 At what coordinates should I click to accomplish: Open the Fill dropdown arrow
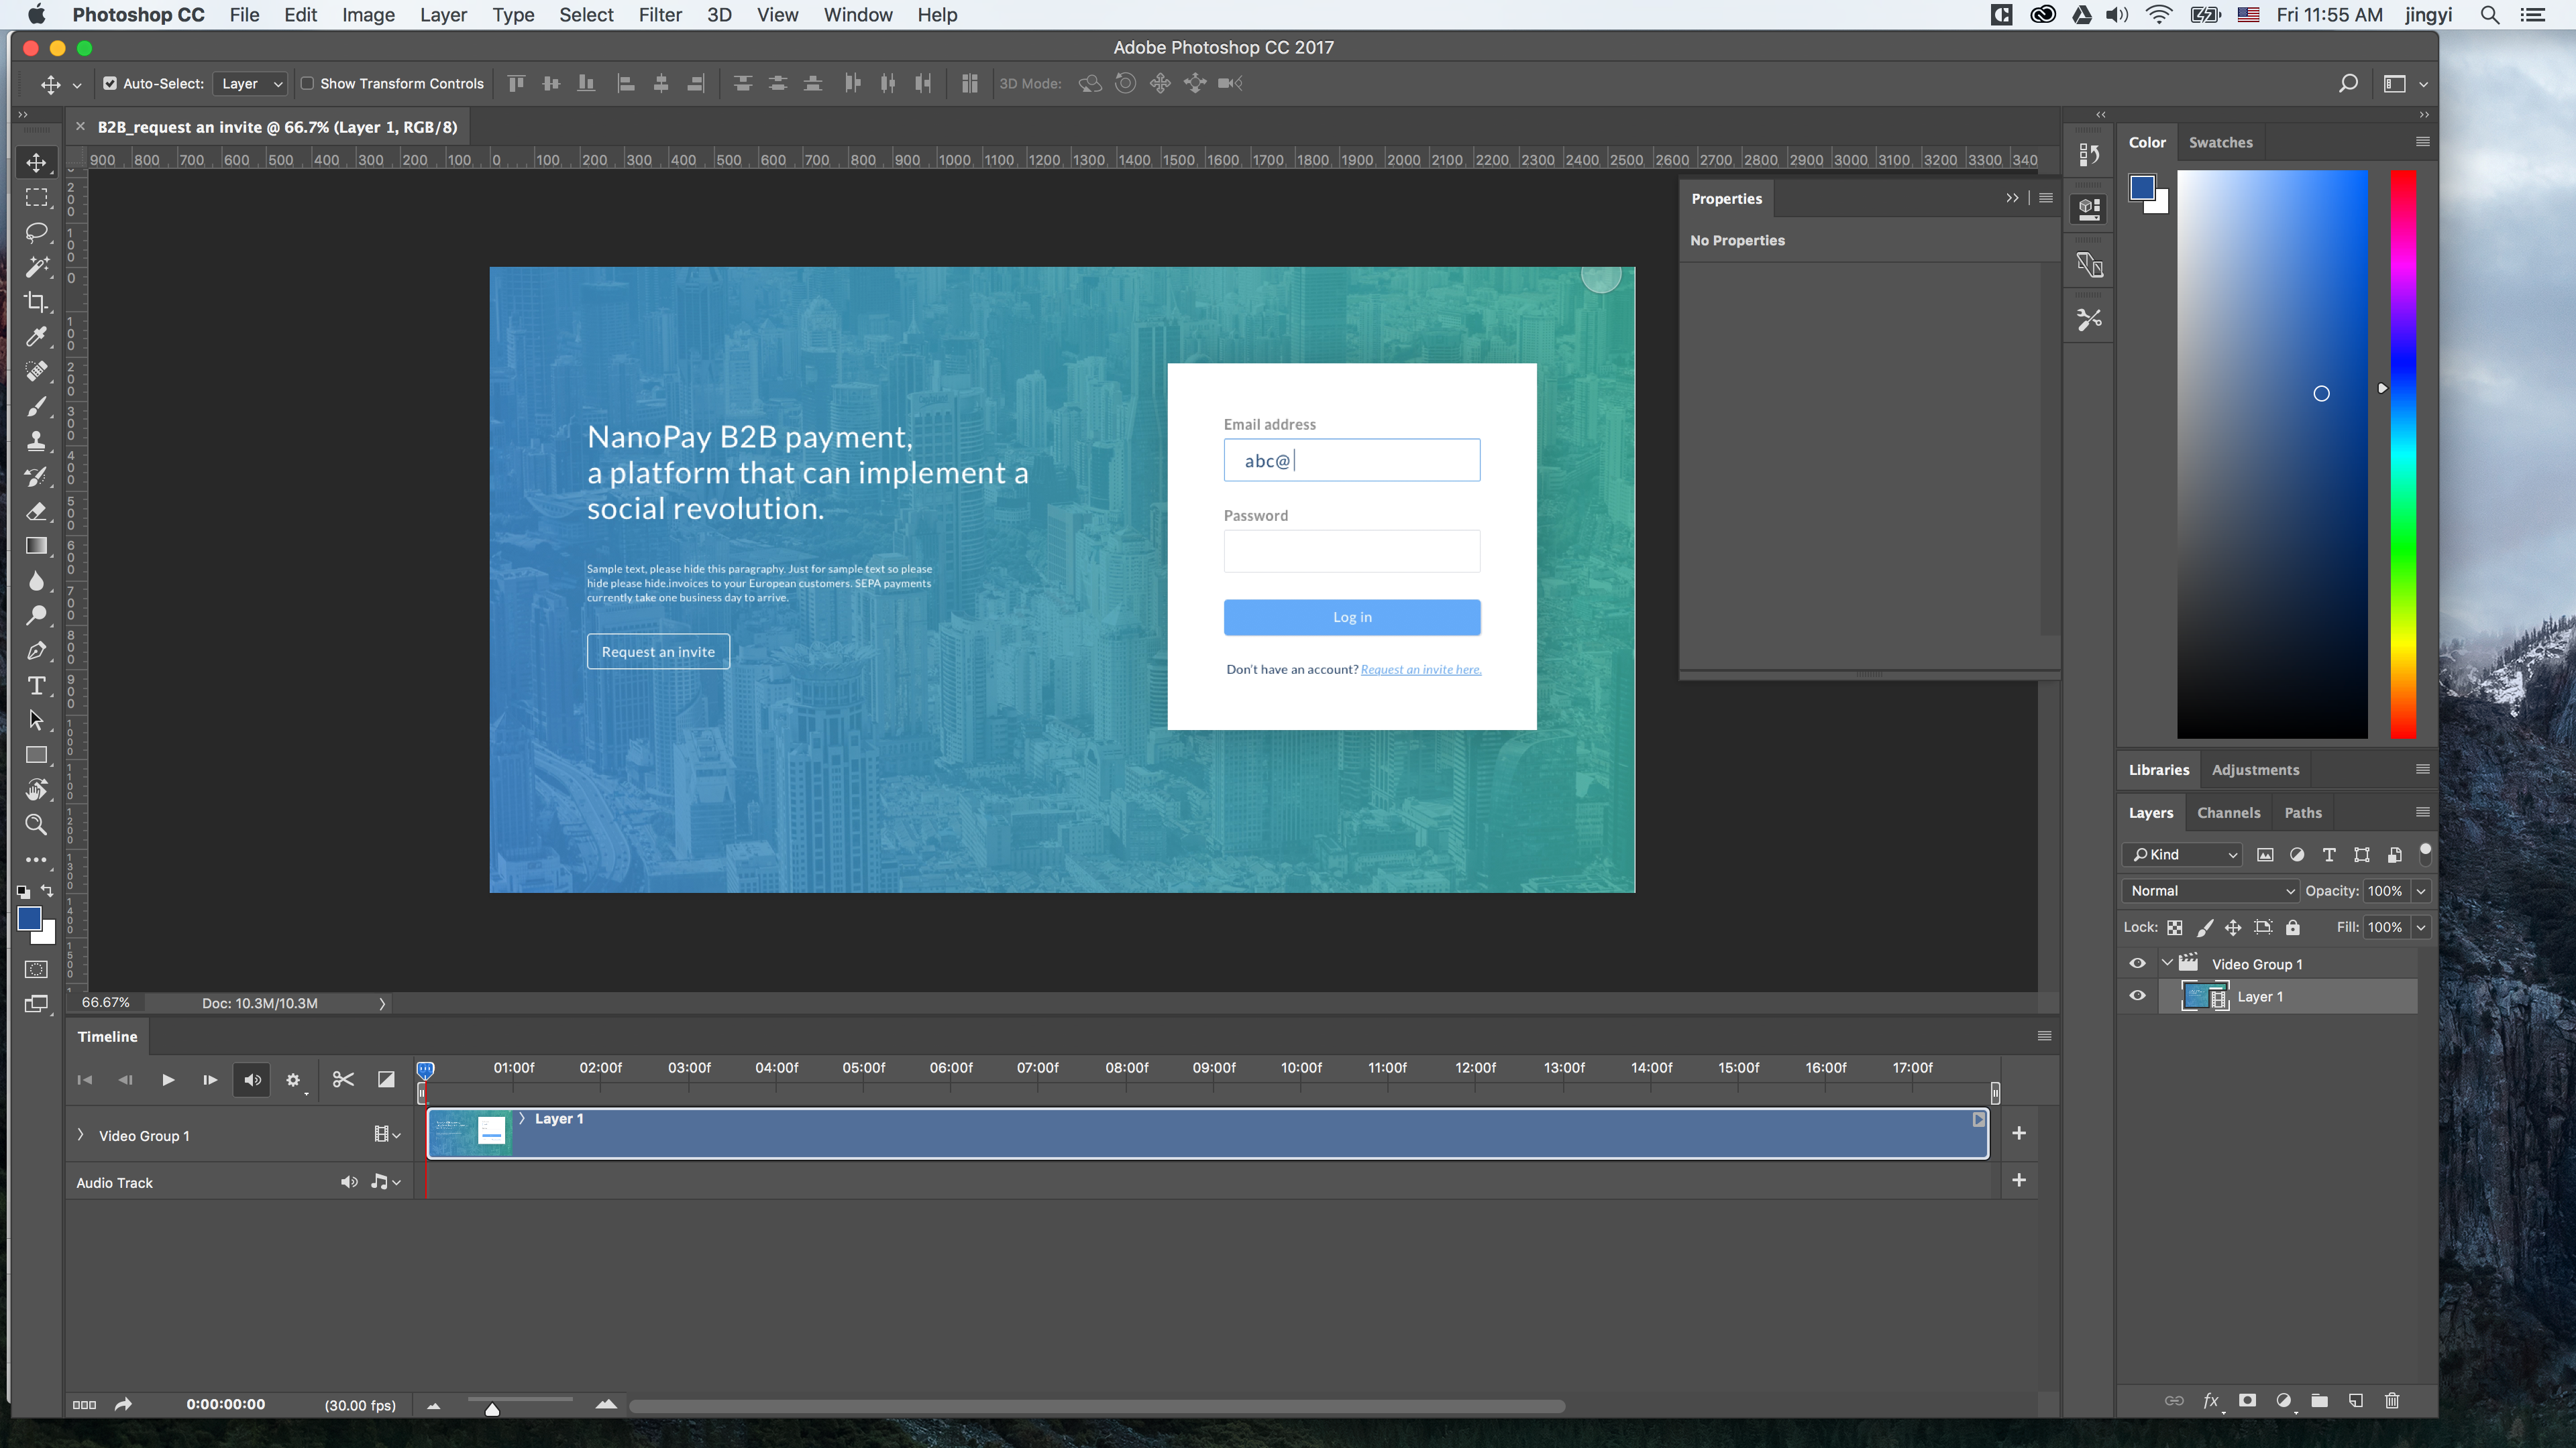[2421, 927]
